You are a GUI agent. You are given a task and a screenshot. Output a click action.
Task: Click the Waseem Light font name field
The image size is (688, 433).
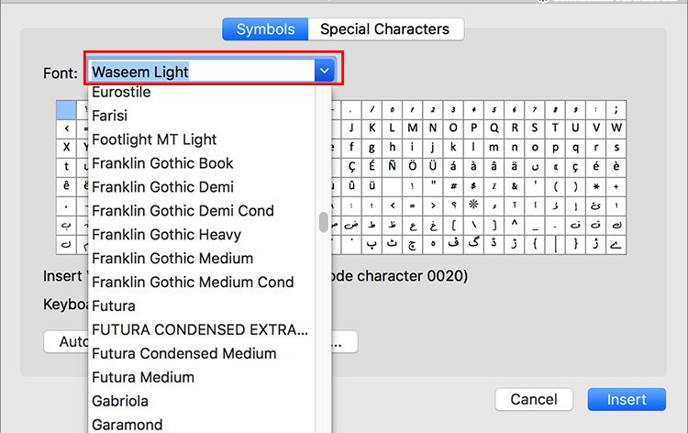pos(202,71)
